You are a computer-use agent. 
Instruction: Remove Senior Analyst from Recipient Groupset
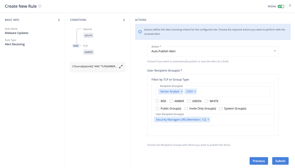pos(182,91)
